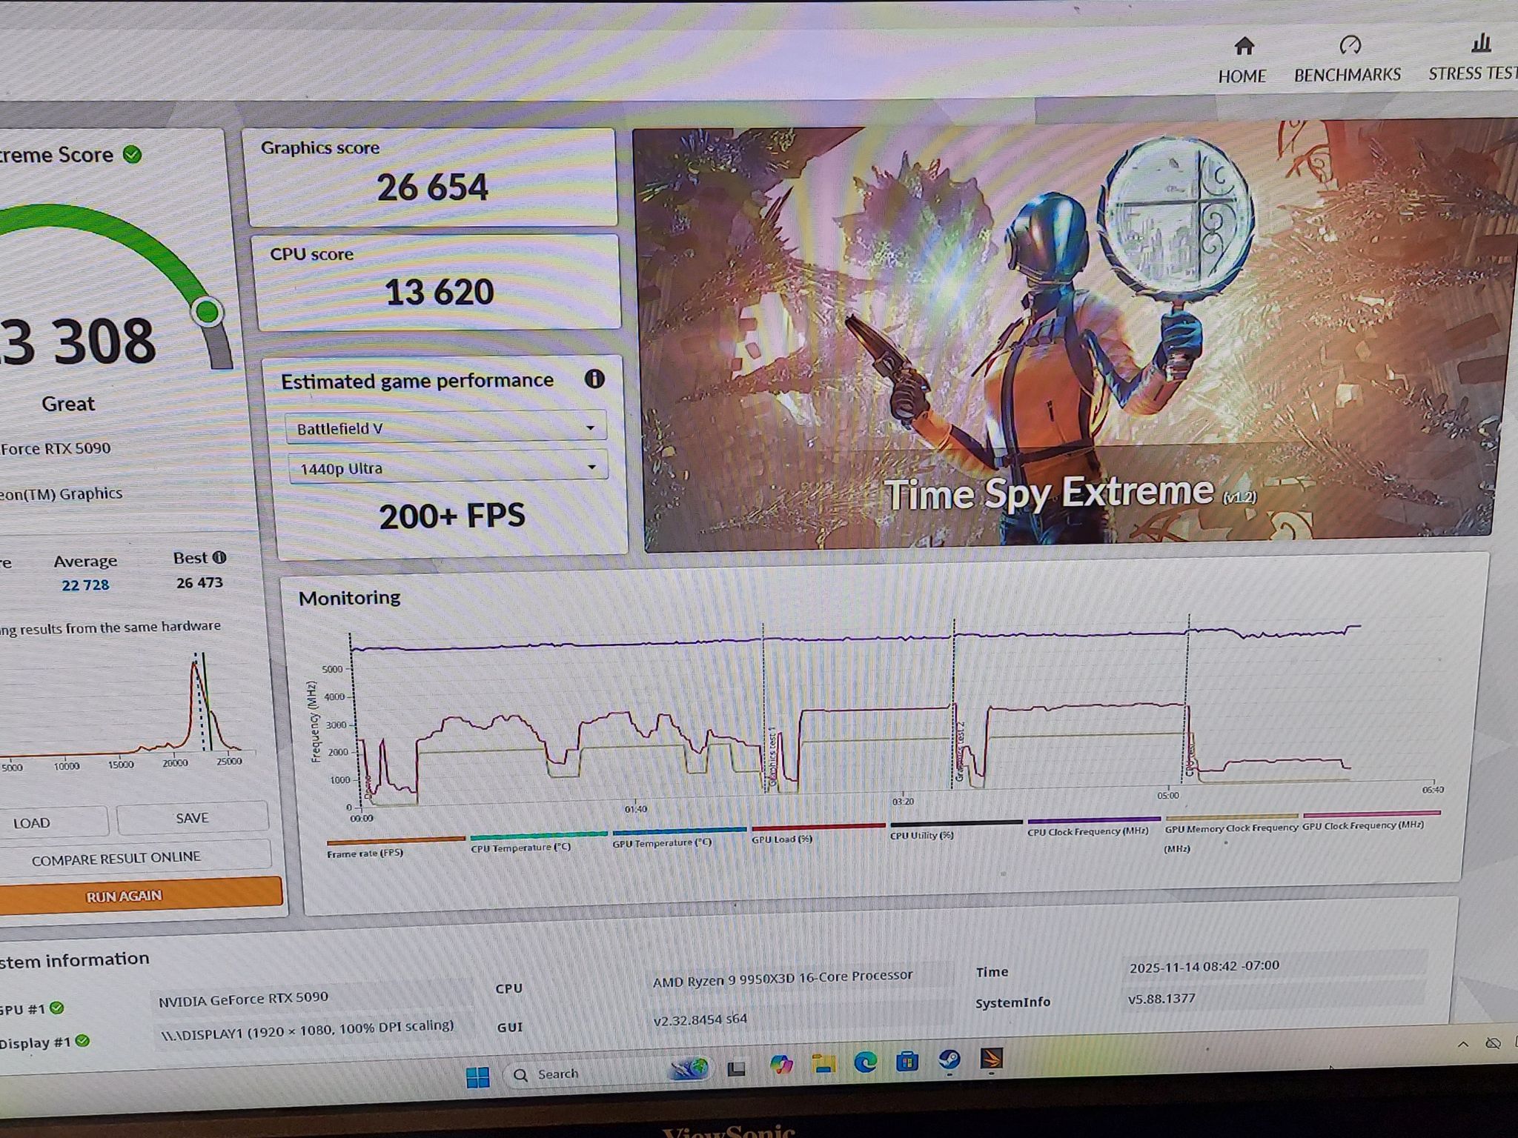Open Task View from the taskbar
1518x1138 pixels.
[736, 1068]
